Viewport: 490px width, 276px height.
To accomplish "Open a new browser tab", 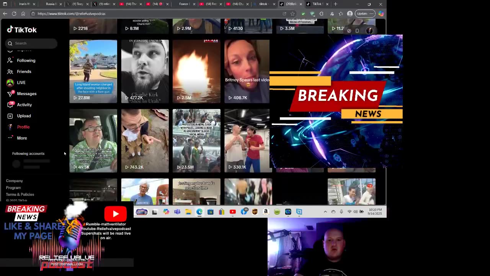I will [x=335, y=4].
